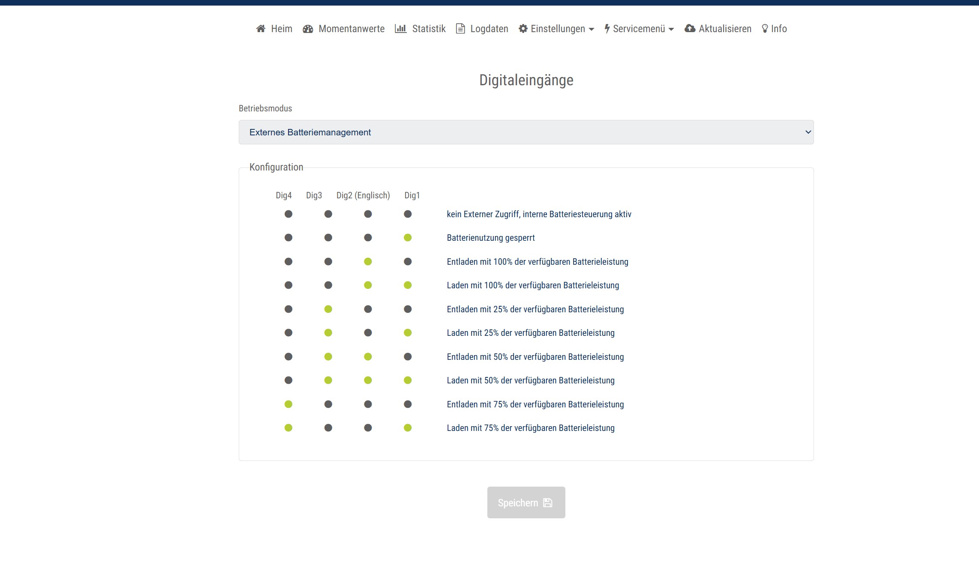This screenshot has height=580, width=979.
Task: Expand the Einstellungen dropdown caret
Action: 592,29
